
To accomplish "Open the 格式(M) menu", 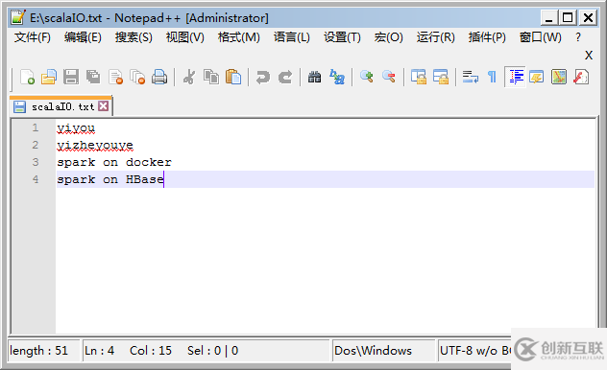I will 238,37.
